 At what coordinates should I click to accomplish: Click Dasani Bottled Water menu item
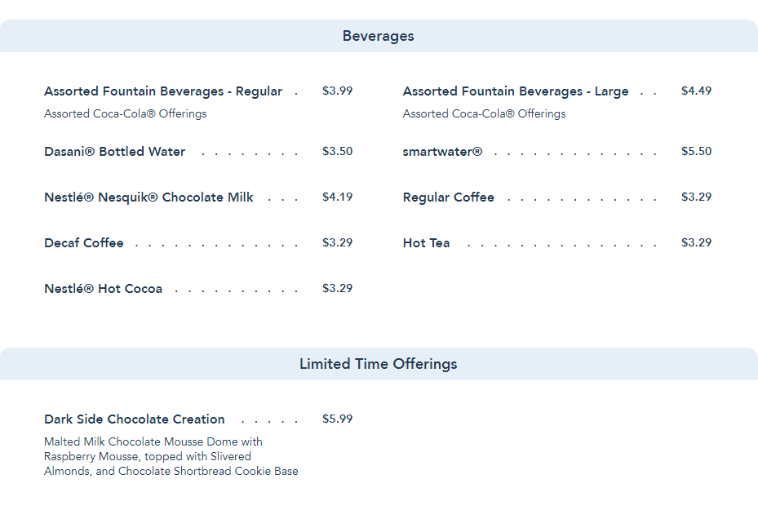click(115, 152)
